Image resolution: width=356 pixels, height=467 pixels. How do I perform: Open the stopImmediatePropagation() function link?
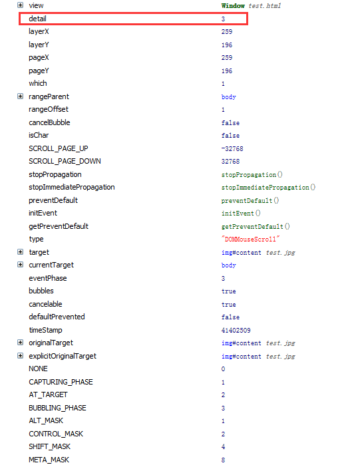point(268,188)
